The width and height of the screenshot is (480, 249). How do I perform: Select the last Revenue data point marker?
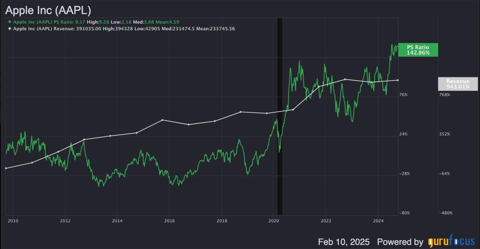(397, 80)
